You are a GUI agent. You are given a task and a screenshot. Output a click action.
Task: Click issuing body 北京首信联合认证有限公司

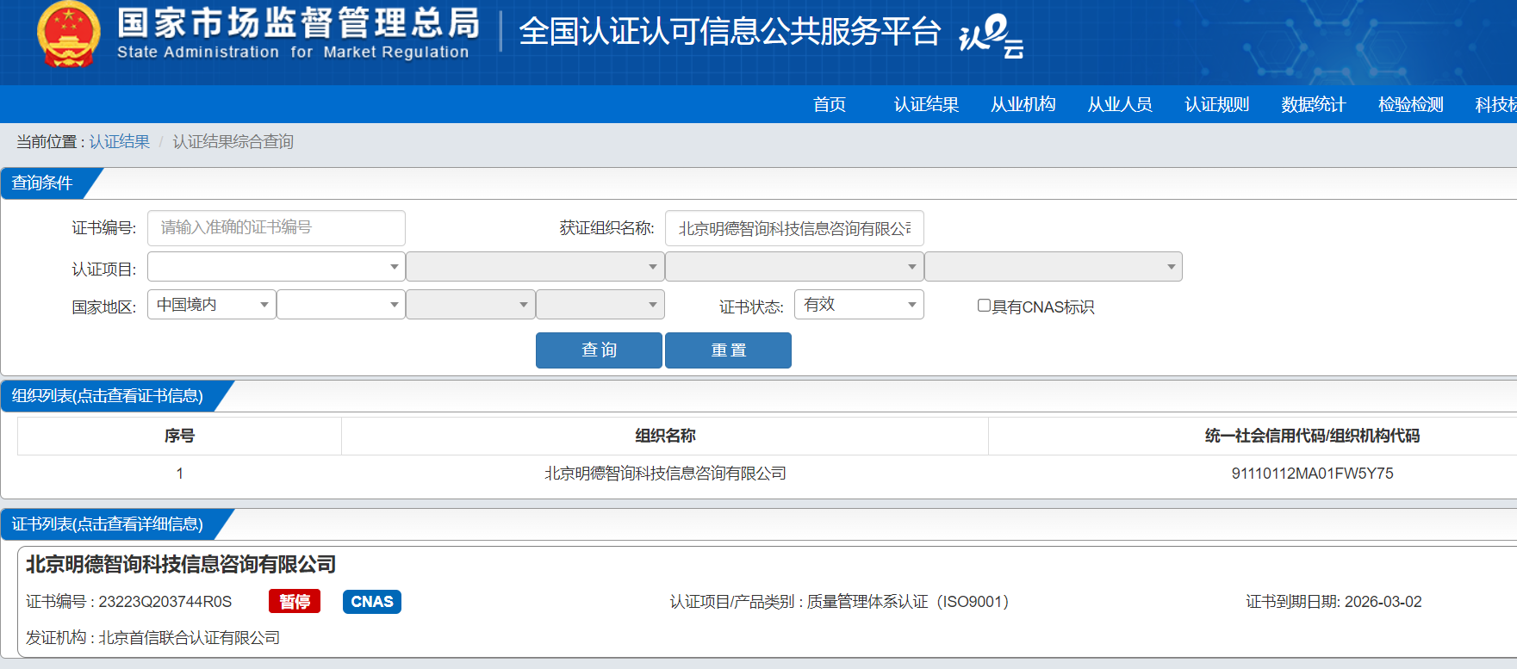190,638
